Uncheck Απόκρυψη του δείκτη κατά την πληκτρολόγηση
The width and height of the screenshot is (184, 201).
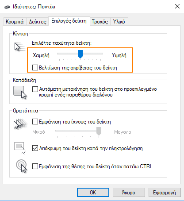click(35, 148)
